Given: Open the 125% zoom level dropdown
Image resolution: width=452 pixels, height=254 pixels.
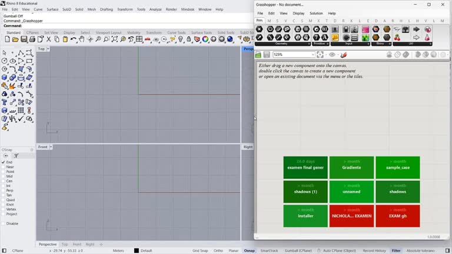Looking at the screenshot, I should [313, 55].
